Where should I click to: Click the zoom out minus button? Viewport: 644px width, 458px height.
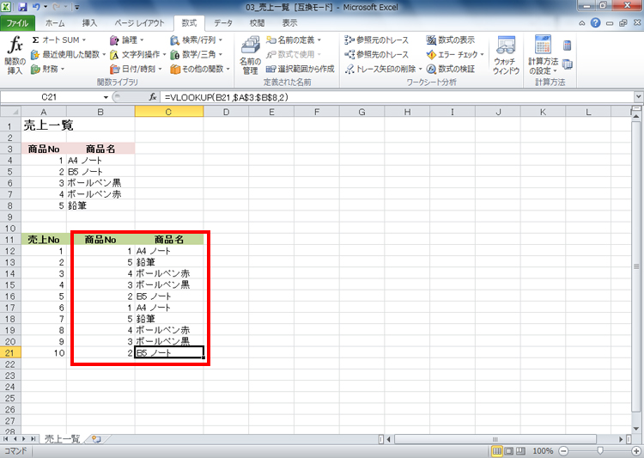pyautogui.click(x=564, y=451)
